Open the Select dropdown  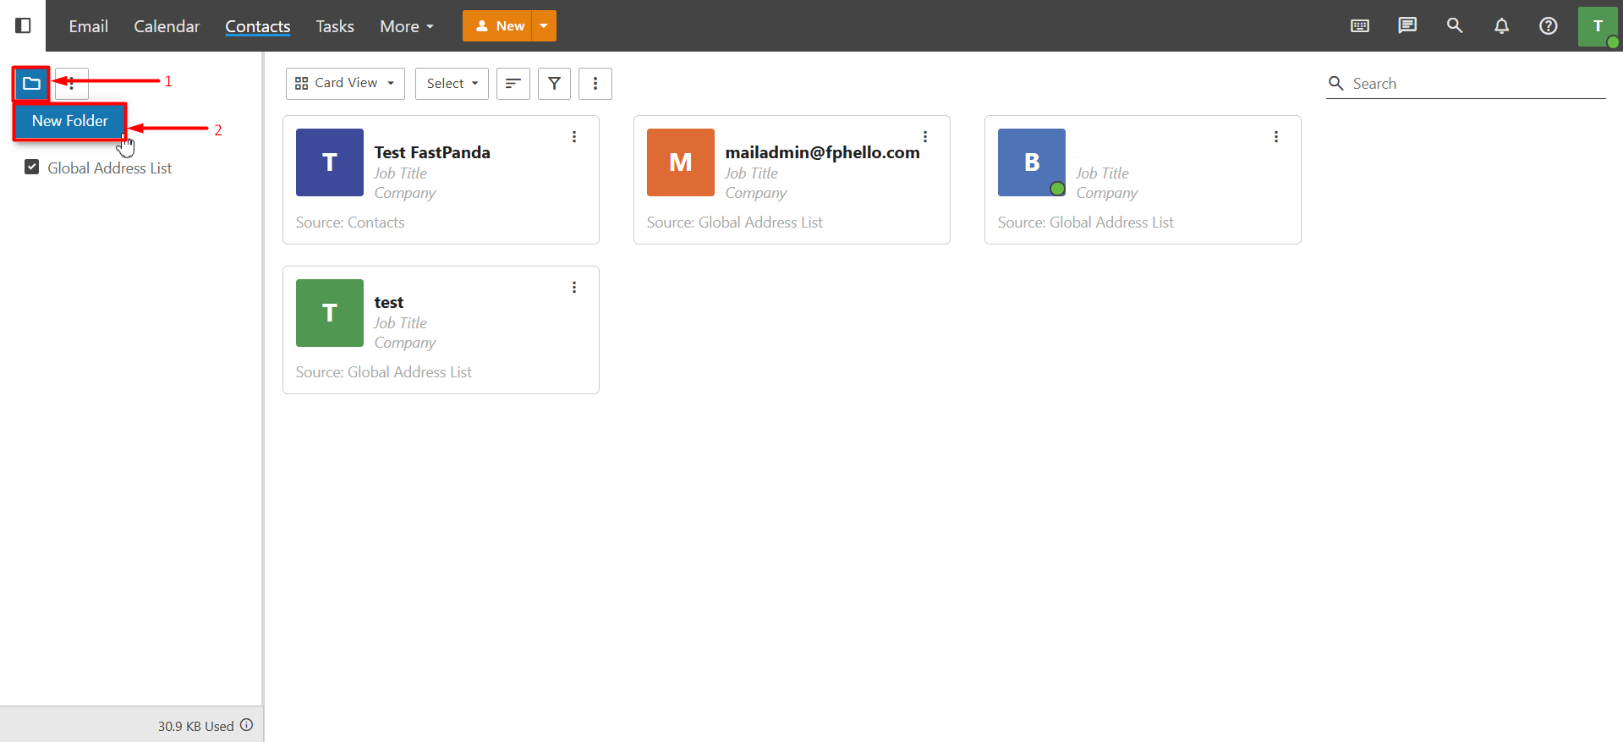tap(452, 83)
